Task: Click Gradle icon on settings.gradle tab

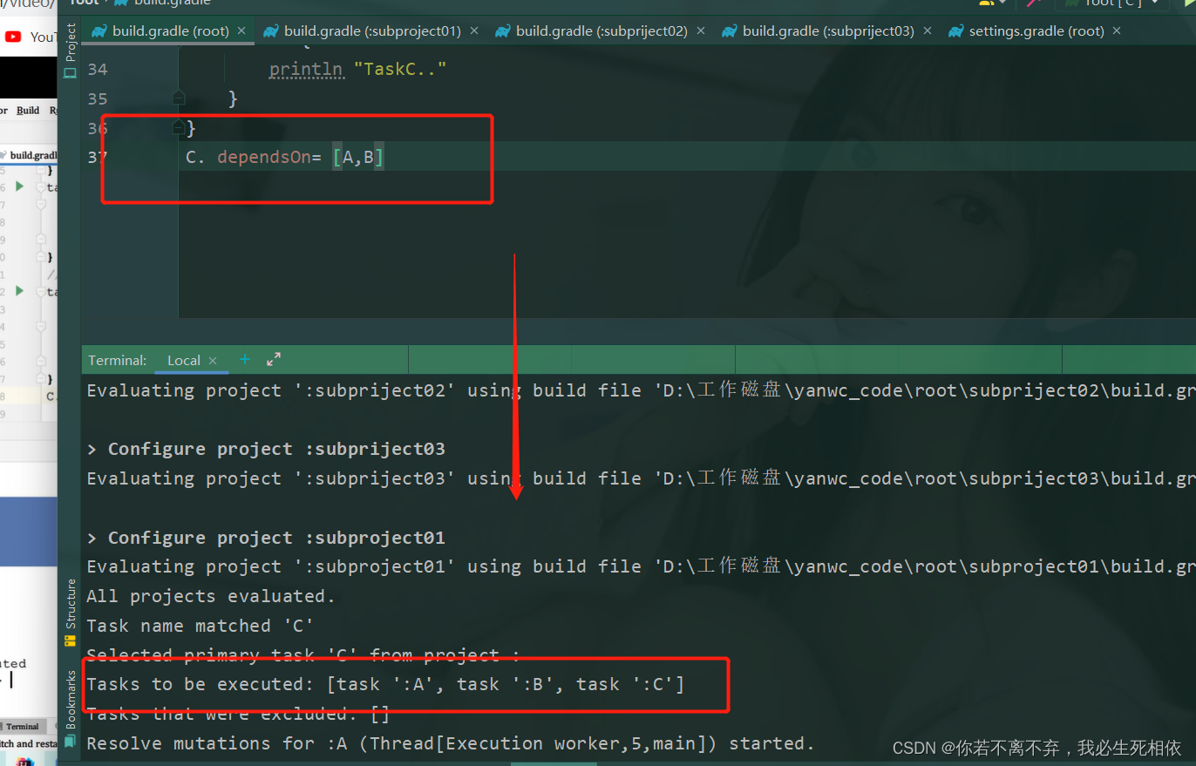Action: point(955,31)
